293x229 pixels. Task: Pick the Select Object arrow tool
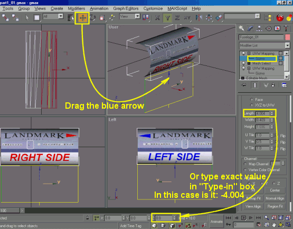[27, 18]
